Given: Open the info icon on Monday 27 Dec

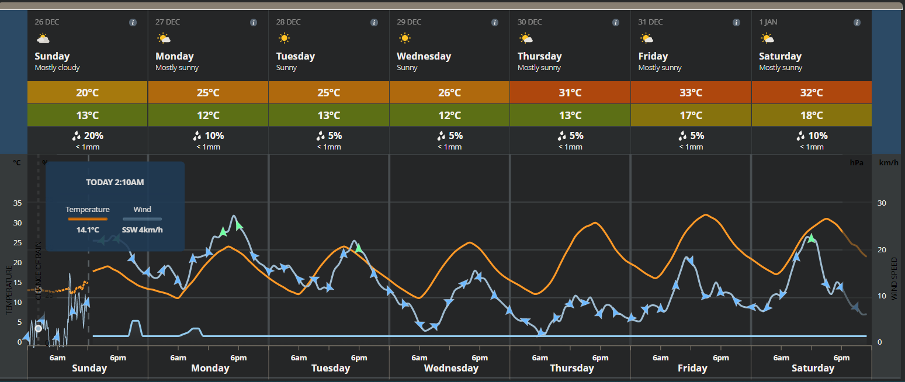Looking at the screenshot, I should tap(254, 23).
